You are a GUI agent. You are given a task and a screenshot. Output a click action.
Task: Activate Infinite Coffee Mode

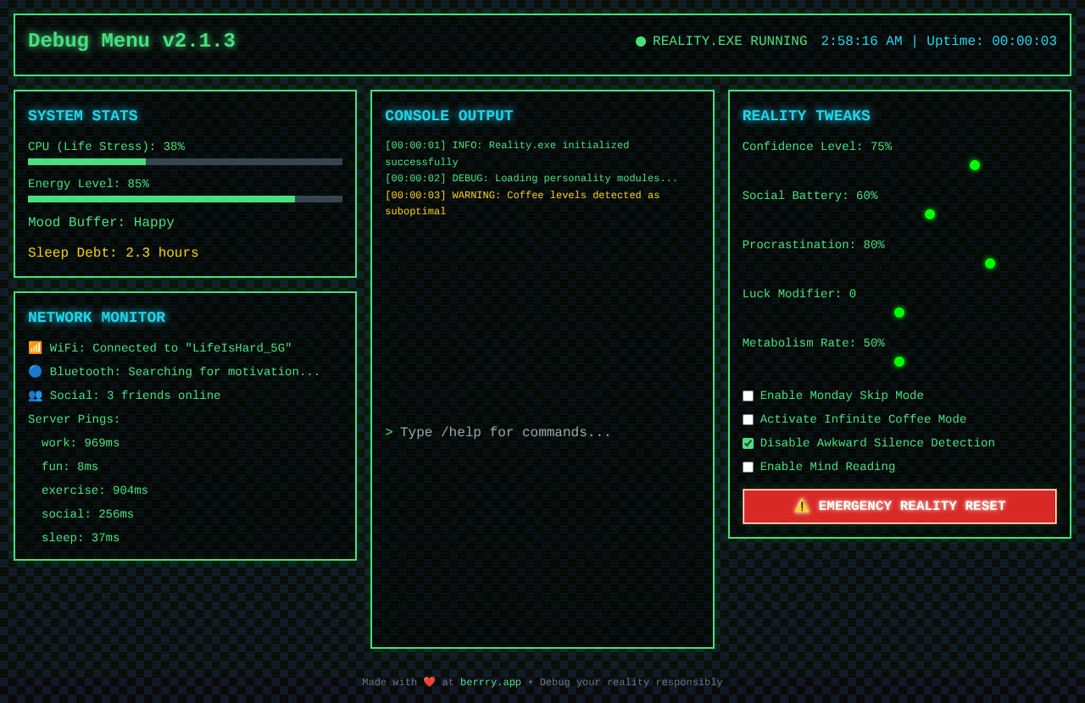748,419
